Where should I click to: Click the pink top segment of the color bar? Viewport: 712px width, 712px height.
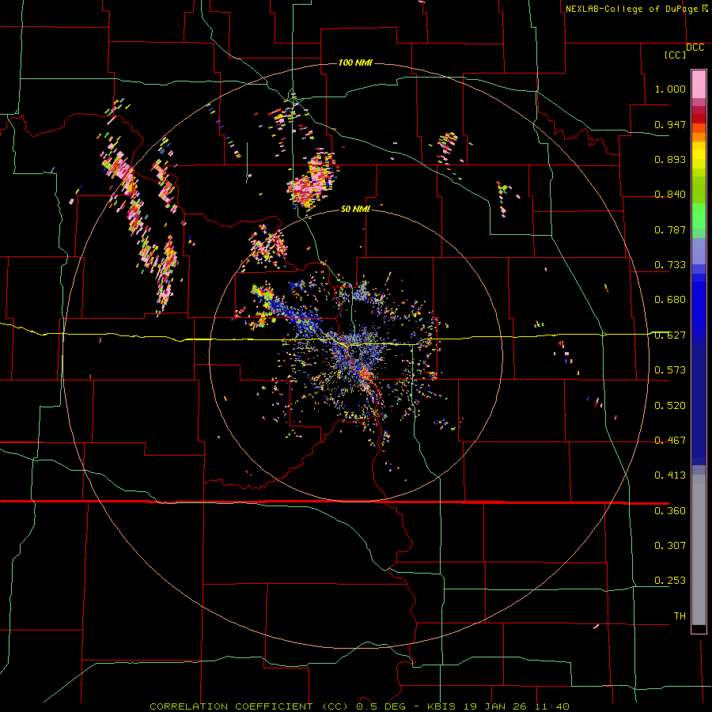[x=699, y=84]
